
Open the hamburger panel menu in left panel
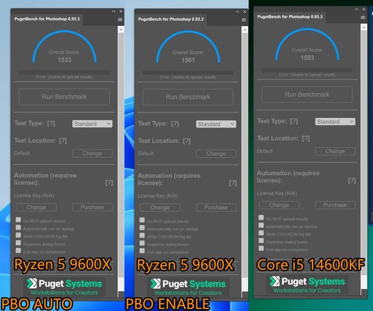[x=119, y=19]
